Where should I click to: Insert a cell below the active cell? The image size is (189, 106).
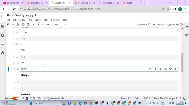(170, 69)
